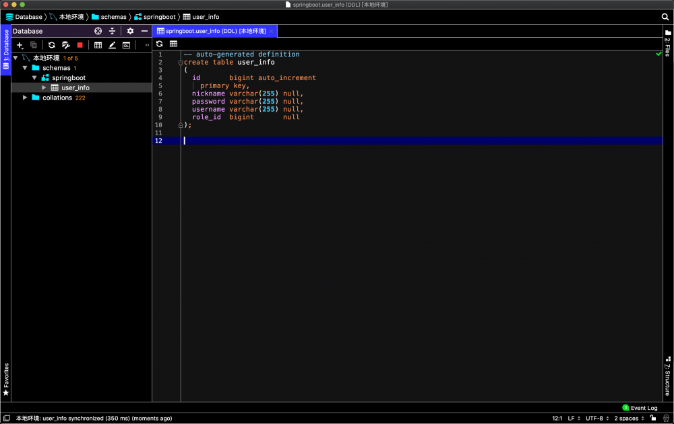Expand the collations folder
The image size is (674, 424).
(x=26, y=98)
